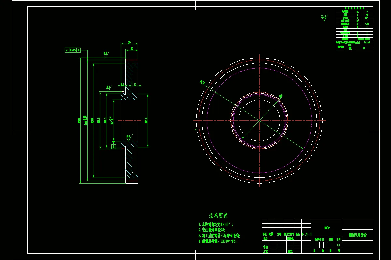391x260 pixels.
Task: Select the 技术要求 heading text
Action: (218, 215)
